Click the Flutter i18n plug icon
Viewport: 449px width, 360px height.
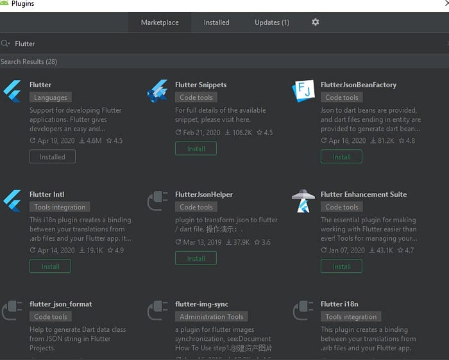tap(303, 310)
